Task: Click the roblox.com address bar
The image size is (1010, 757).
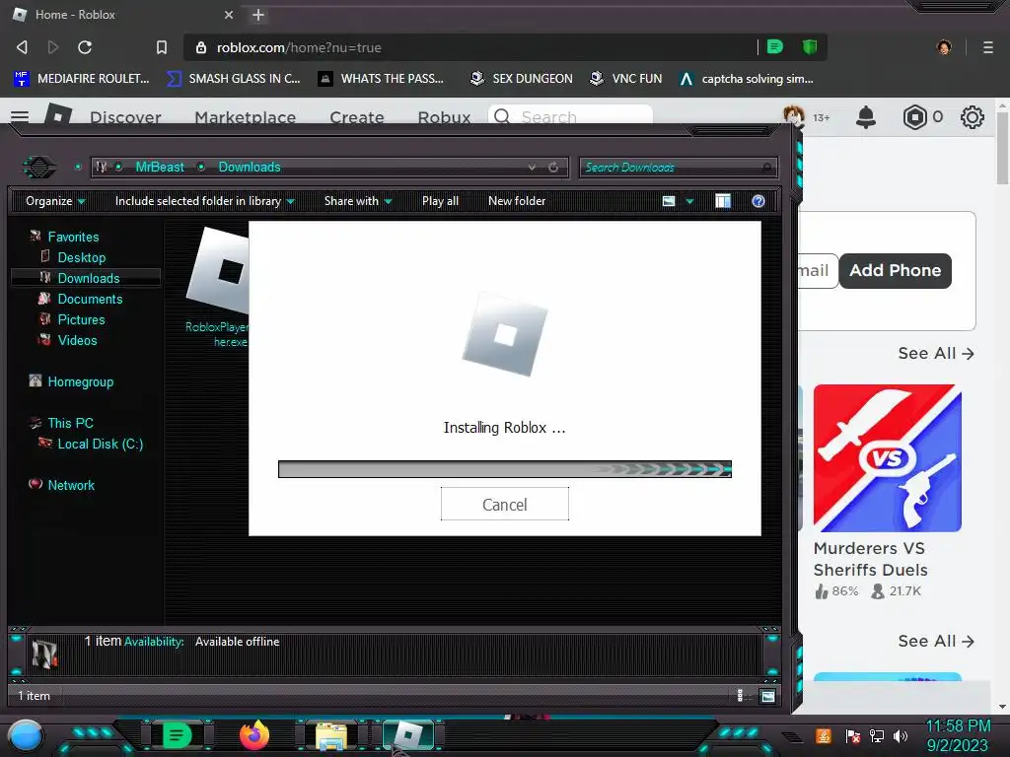Action: [470, 47]
